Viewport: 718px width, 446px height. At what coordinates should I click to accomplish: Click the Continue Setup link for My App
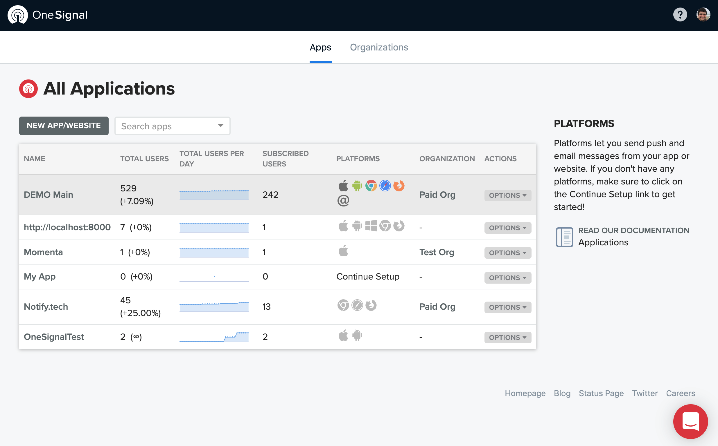(368, 276)
